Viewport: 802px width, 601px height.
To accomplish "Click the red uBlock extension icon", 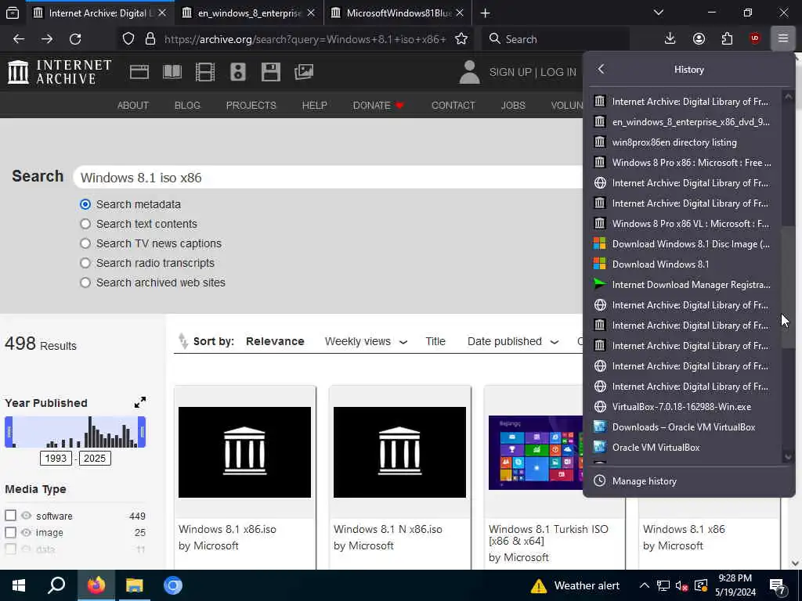I will click(755, 39).
